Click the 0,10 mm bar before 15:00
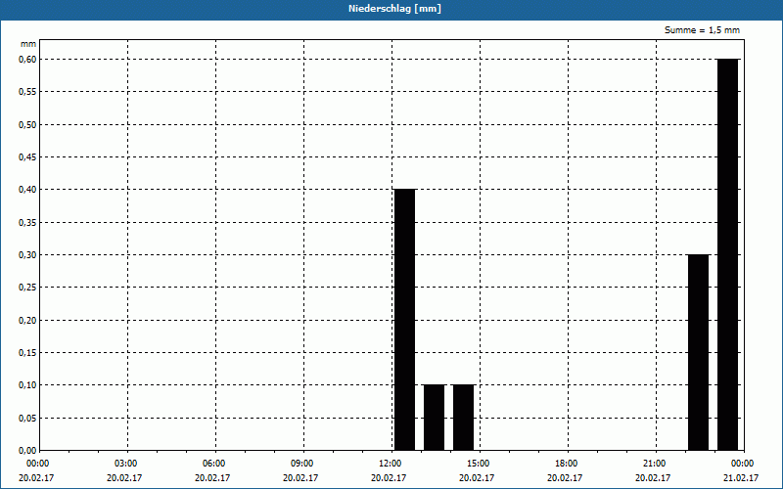Viewport: 783px width, 489px height. tap(463, 418)
